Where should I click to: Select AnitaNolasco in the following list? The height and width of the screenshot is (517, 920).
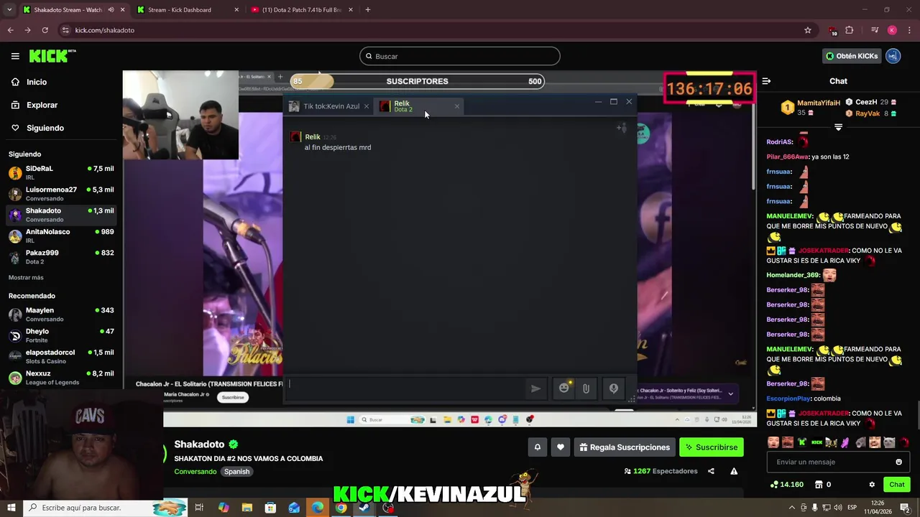tap(61, 236)
